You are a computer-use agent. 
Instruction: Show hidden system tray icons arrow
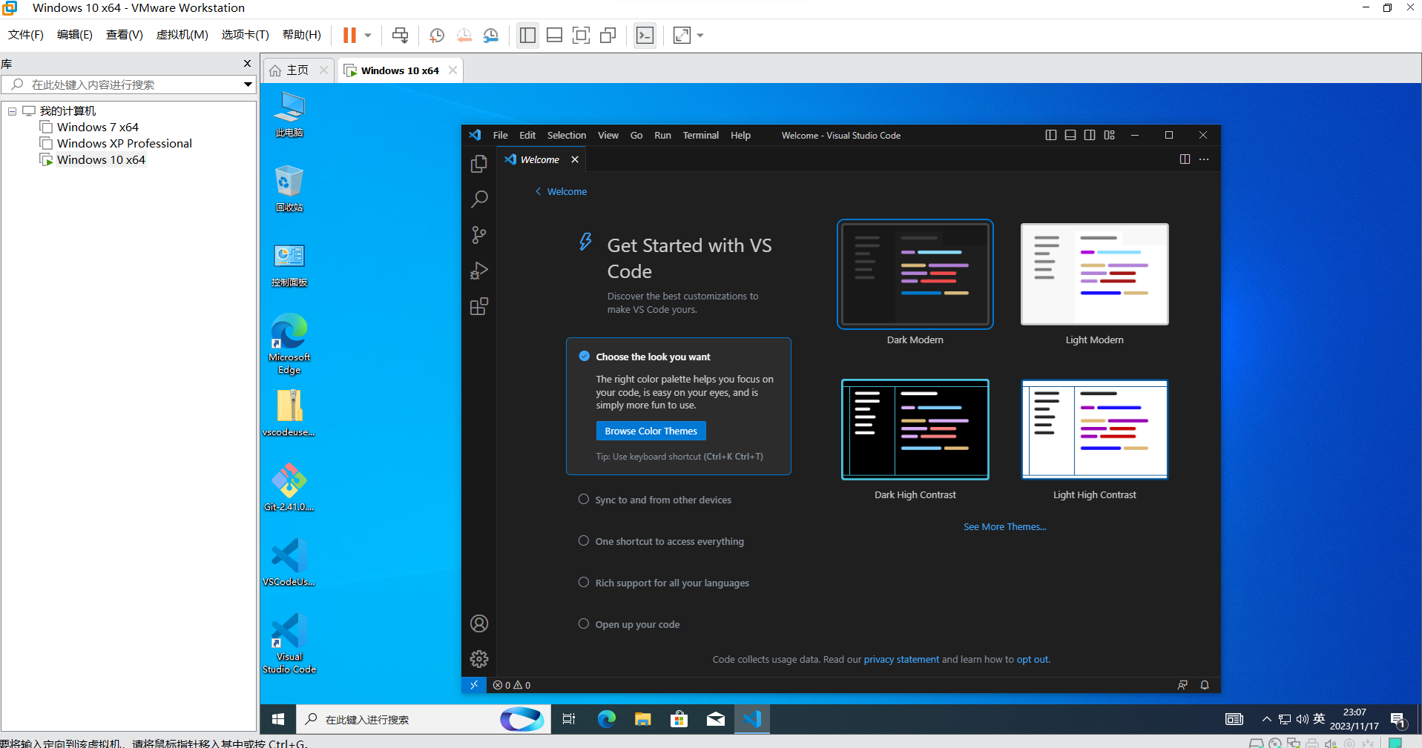pos(1266,719)
